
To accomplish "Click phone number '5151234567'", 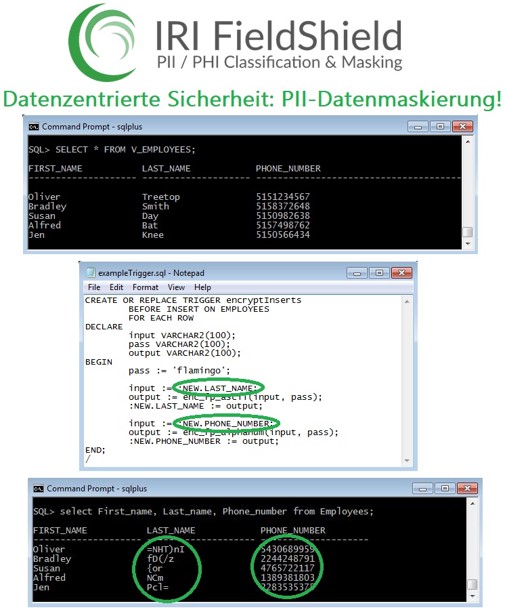I will click(283, 197).
